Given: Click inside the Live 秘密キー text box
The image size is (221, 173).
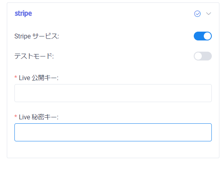Looking at the screenshot, I should [x=113, y=132].
